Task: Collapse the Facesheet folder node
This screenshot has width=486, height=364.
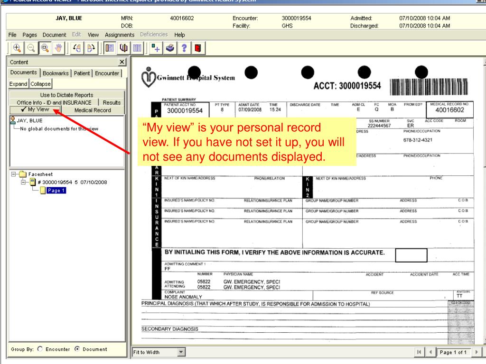Action: click(x=14, y=174)
